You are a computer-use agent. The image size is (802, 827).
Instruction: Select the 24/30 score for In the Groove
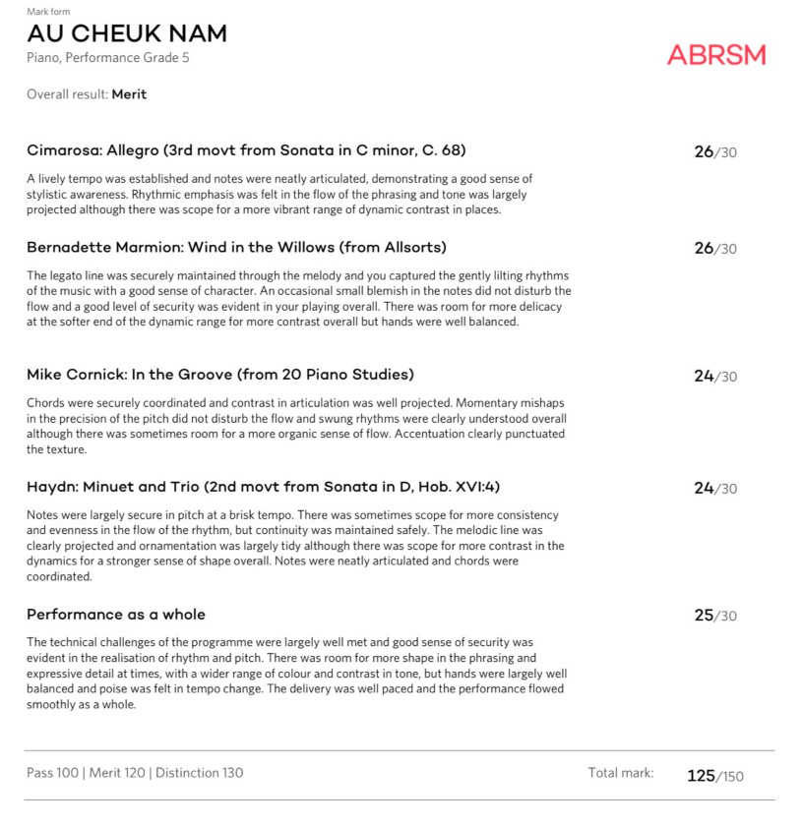pos(714,376)
